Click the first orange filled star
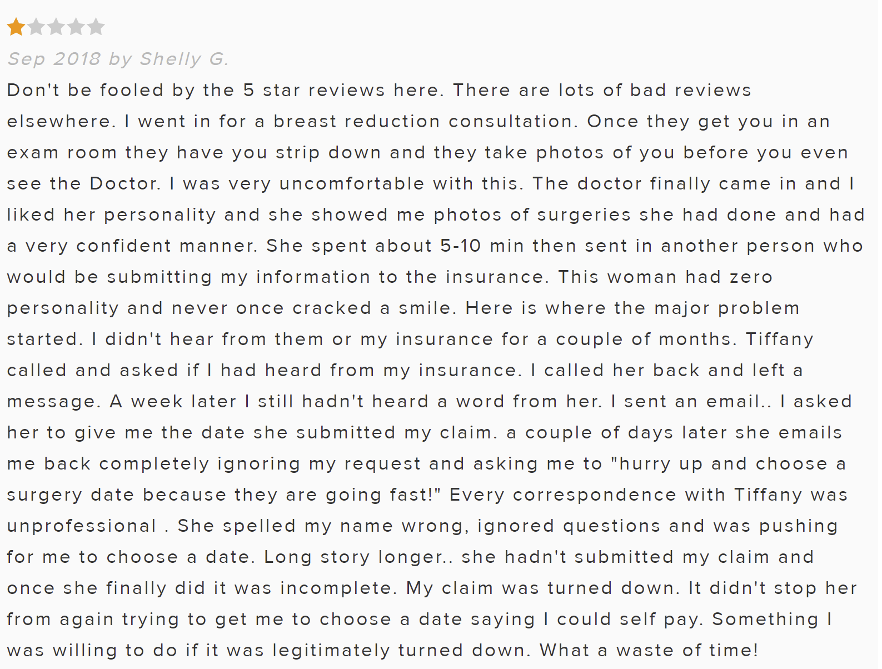The height and width of the screenshot is (669, 882). (x=16, y=27)
